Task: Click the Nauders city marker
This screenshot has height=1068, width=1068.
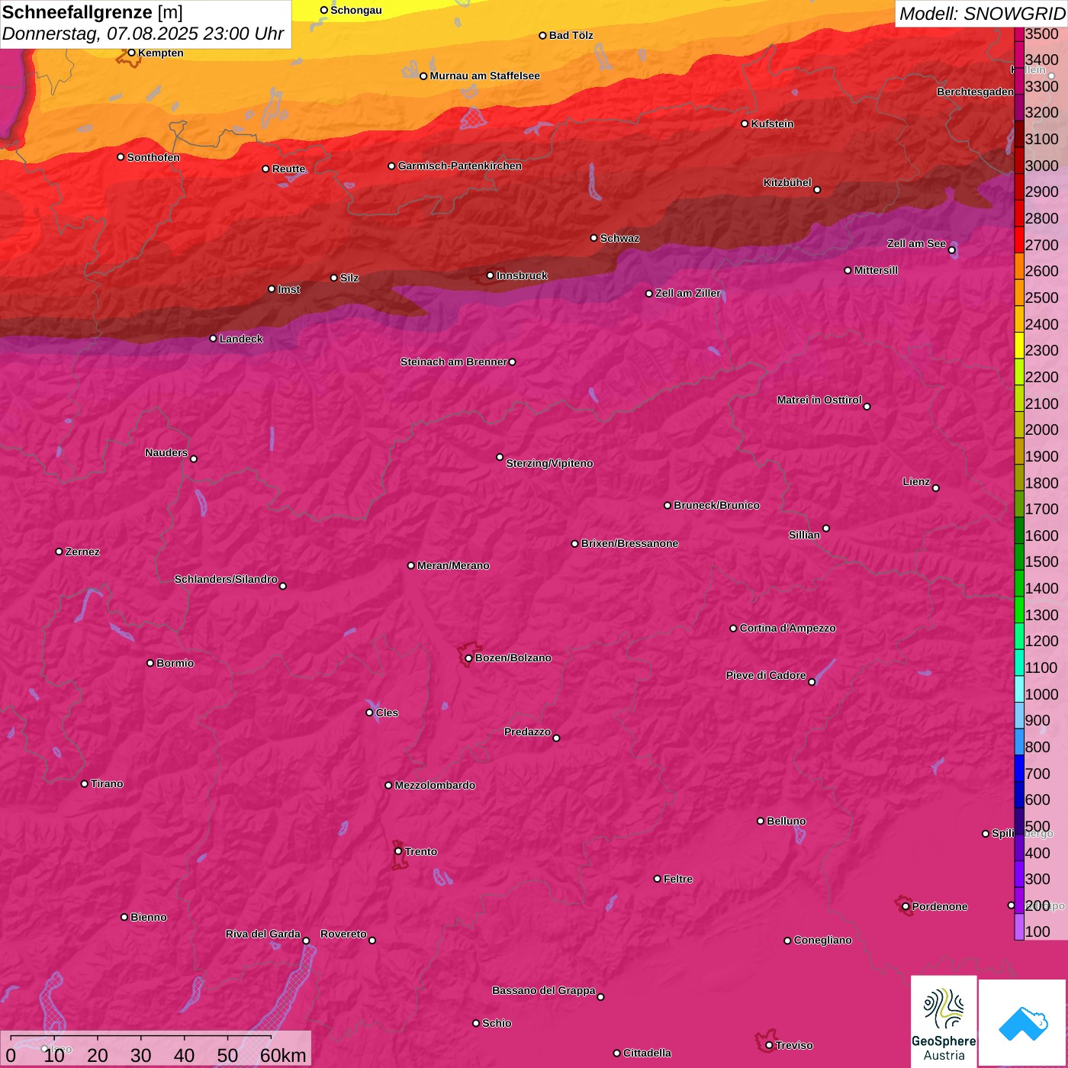Action: click(x=194, y=459)
